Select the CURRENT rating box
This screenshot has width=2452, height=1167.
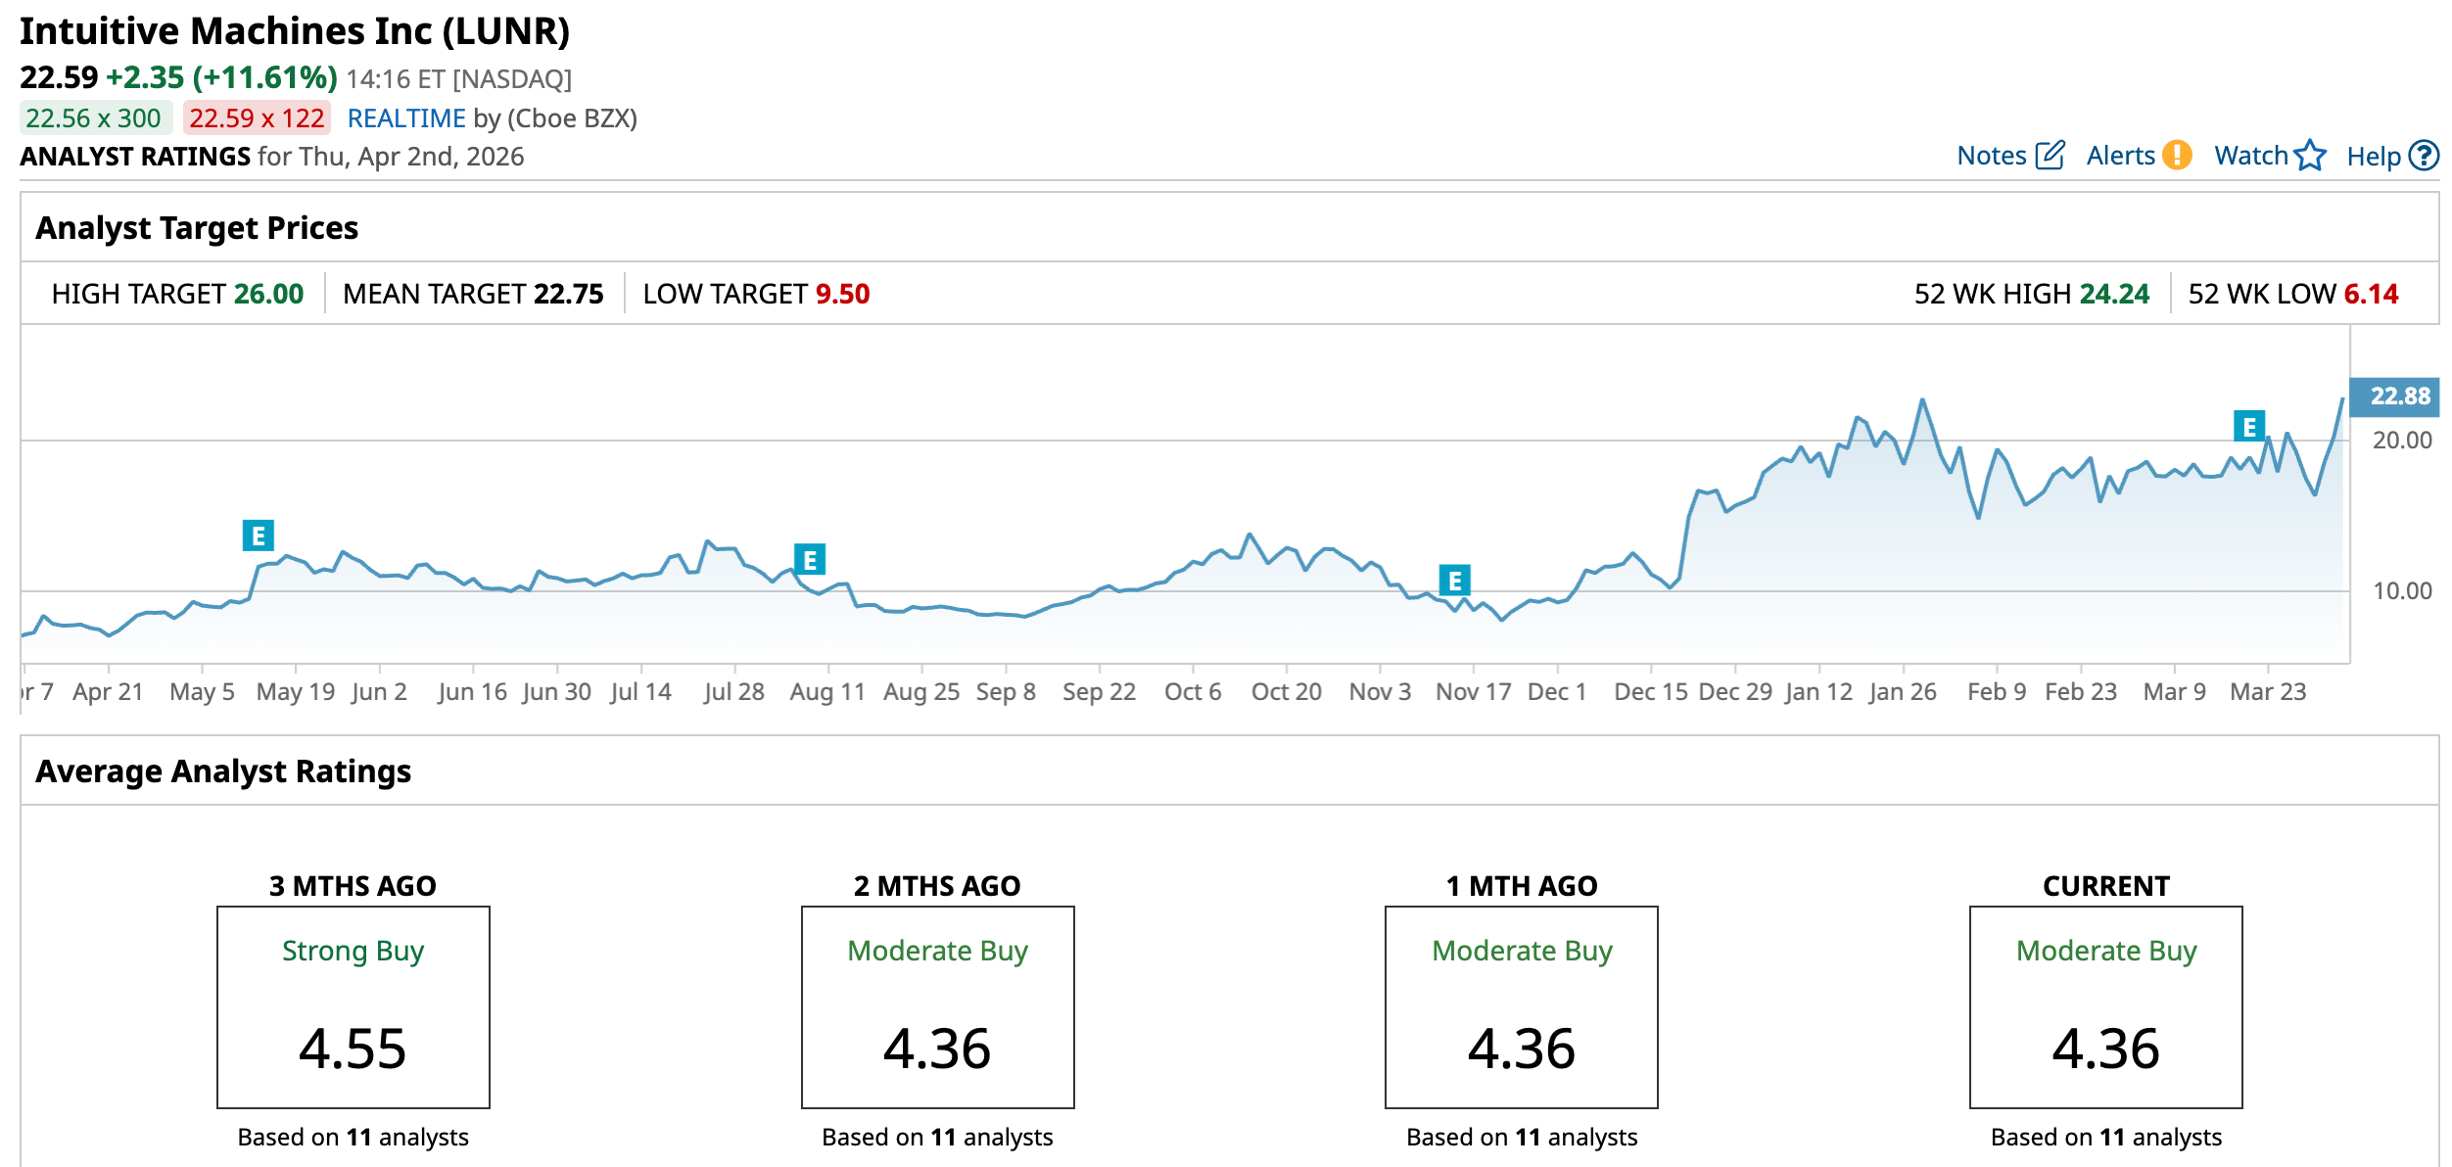[2105, 1006]
